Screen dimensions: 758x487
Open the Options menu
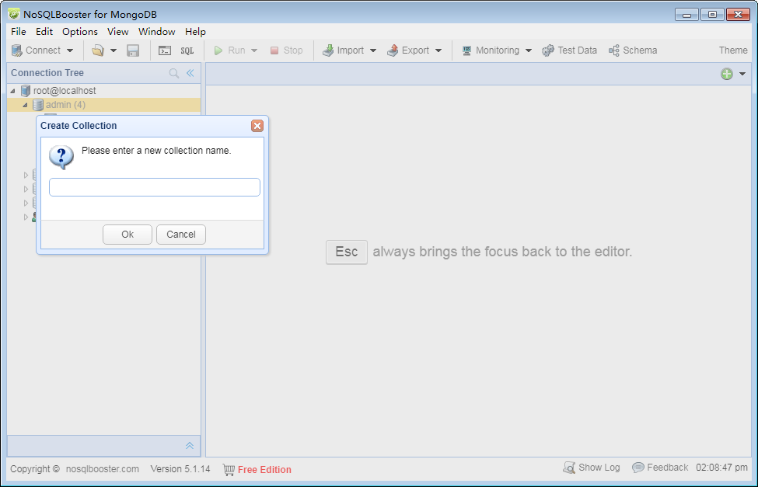pos(79,31)
